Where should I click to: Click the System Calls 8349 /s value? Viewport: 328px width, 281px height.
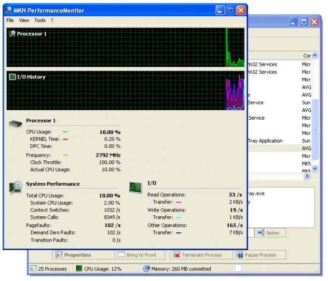pyautogui.click(x=112, y=217)
